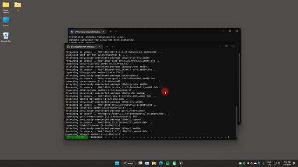Open Microsoft Edge from the taskbar
The height and width of the screenshot is (167, 298).
click(161, 163)
